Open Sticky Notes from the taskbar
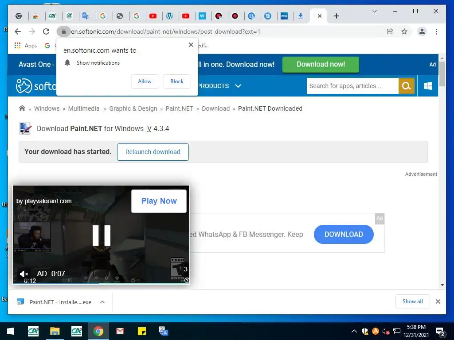Viewport: 454px width, 340px height. (x=141, y=331)
